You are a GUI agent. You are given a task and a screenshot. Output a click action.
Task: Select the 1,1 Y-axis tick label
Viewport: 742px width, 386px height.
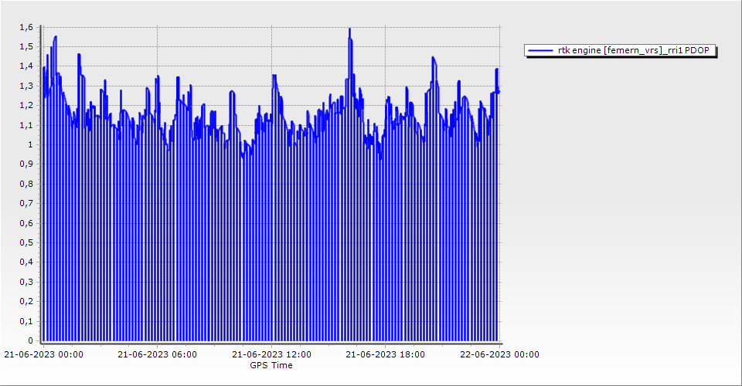(x=26, y=125)
